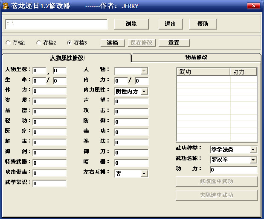Click the first 人物坐标 input field
264x219 pixels.
tap(39, 71)
